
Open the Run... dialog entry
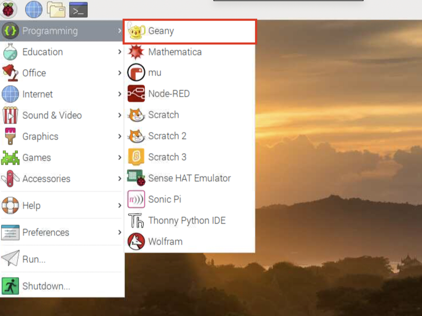tap(62, 259)
